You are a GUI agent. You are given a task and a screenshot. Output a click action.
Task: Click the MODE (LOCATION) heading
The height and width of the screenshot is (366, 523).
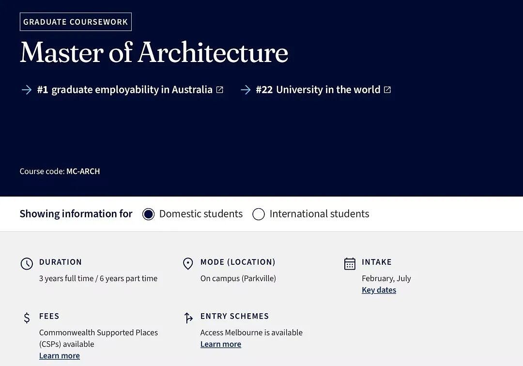click(x=238, y=262)
